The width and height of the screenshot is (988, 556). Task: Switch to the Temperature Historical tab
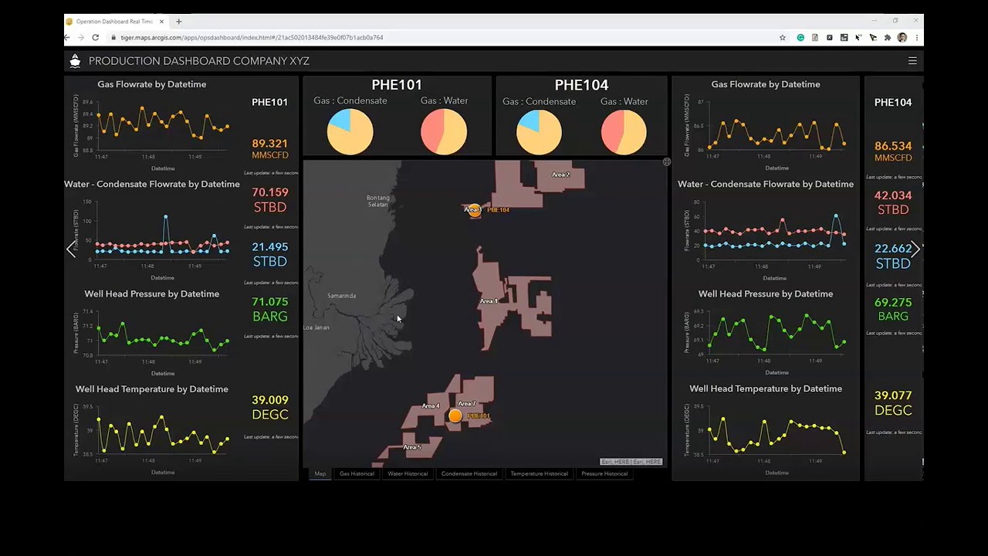tap(539, 473)
